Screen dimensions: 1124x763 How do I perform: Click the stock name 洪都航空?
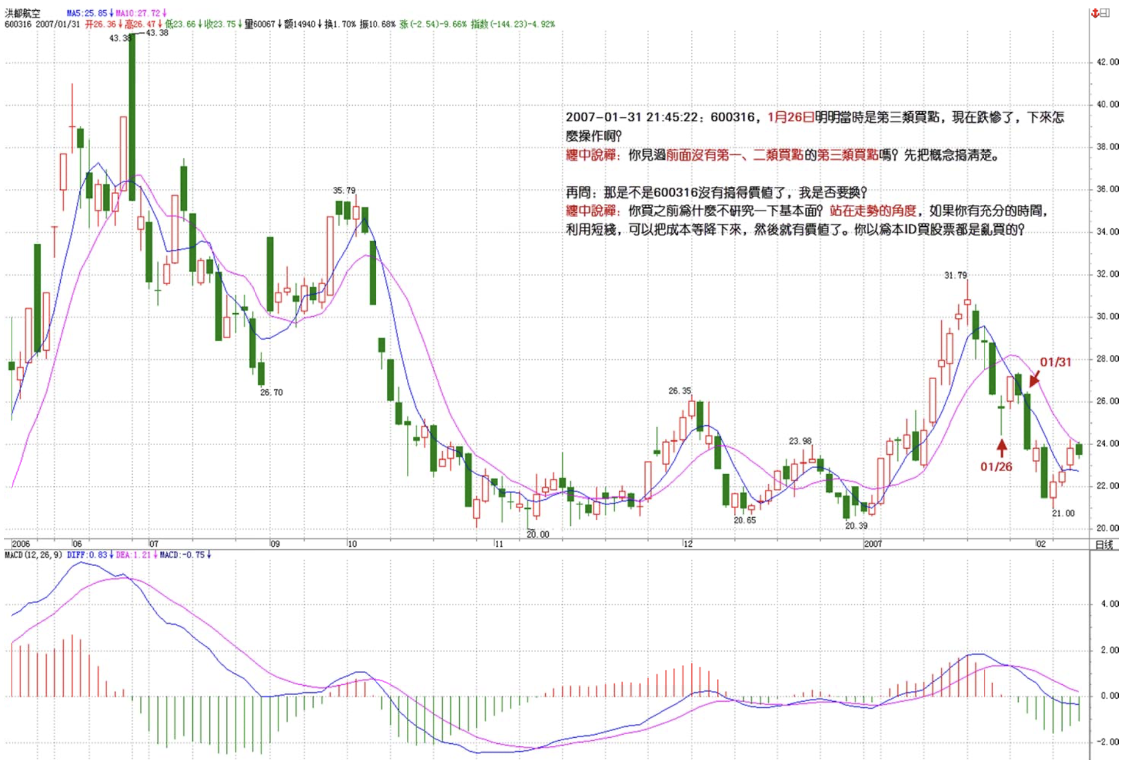tap(23, 13)
